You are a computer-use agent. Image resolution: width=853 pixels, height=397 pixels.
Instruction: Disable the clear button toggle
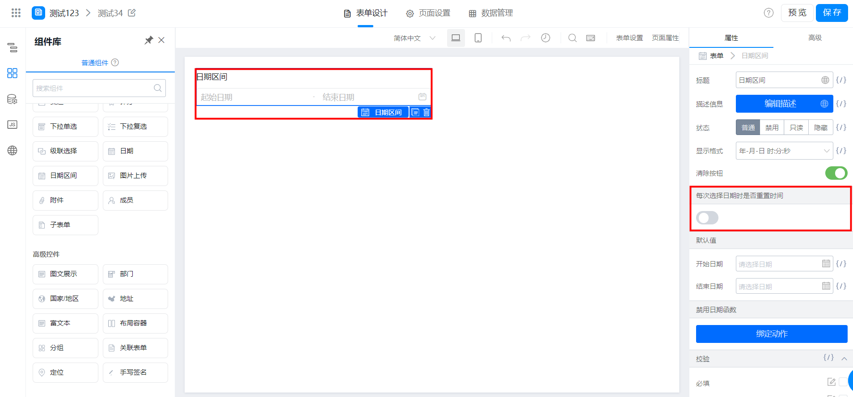point(836,173)
